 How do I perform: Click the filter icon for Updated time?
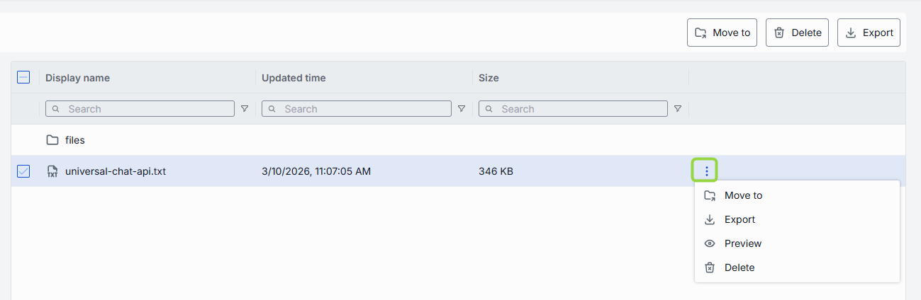pos(462,109)
